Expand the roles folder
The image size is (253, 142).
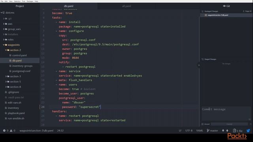pos(4,39)
